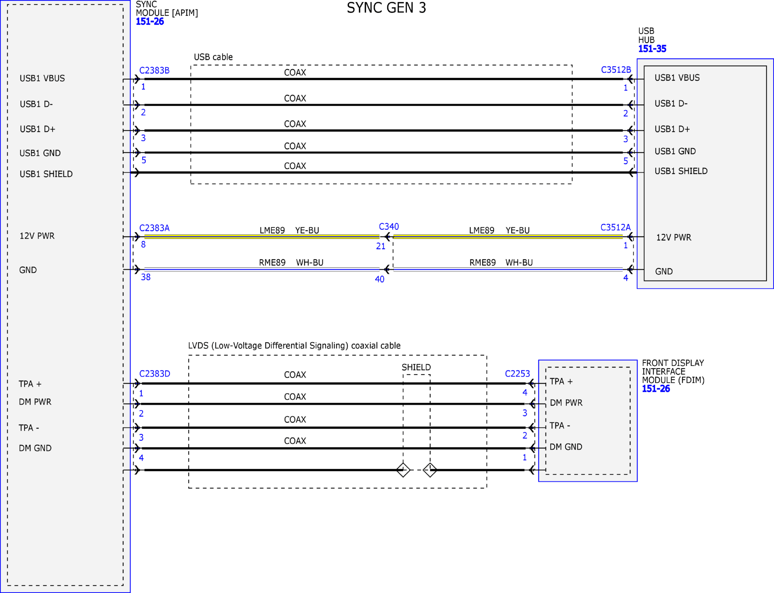The width and height of the screenshot is (774, 593).
Task: Click RME89 WH-BU between C2383A and C340
Action: click(291, 263)
